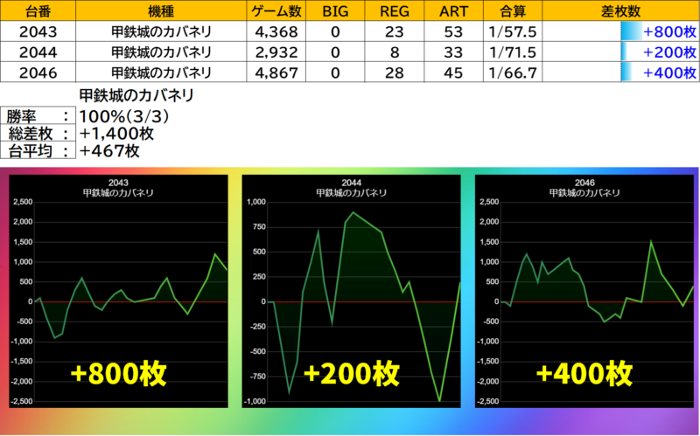
Task: Click ART value 33 cell
Action: [453, 52]
